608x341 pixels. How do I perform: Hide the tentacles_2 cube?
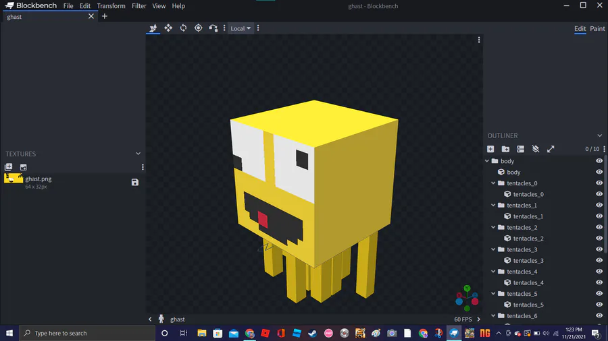coord(599,239)
